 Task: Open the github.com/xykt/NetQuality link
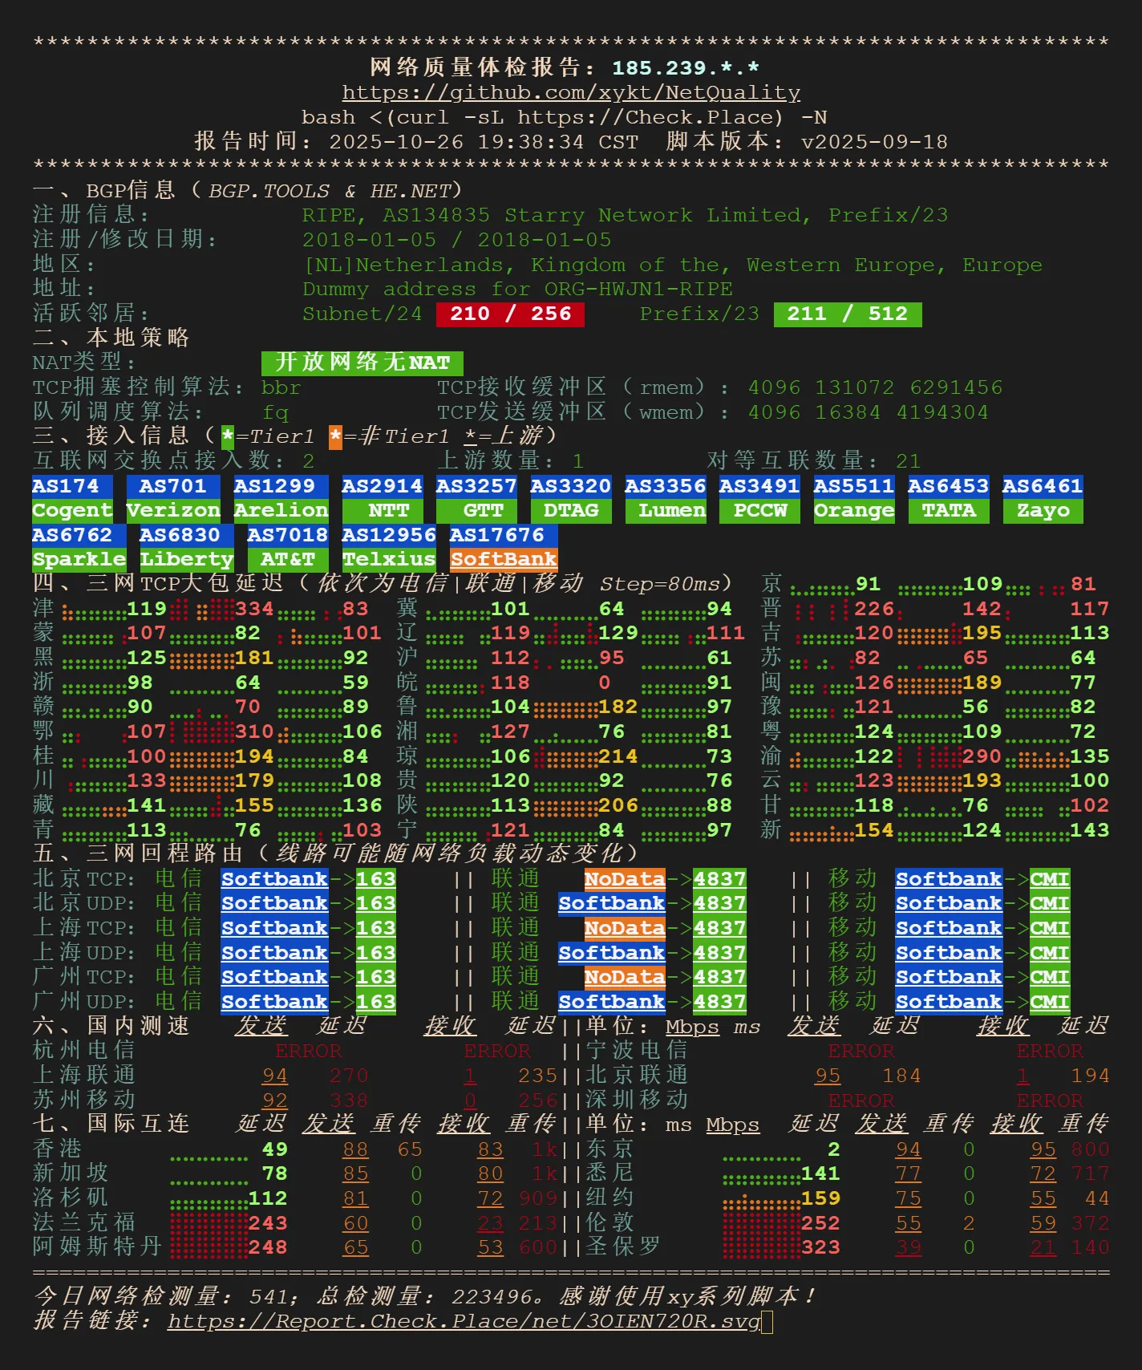point(571,93)
